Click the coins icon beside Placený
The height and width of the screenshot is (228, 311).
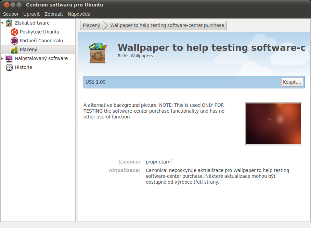14,50
